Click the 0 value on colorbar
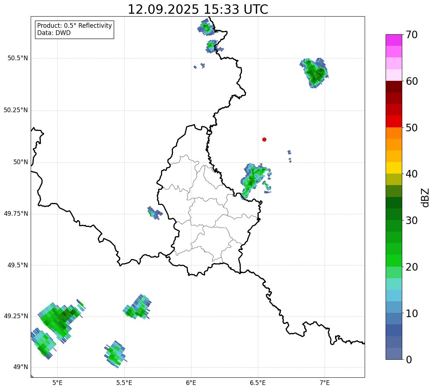The height and width of the screenshot is (390, 434). click(408, 359)
